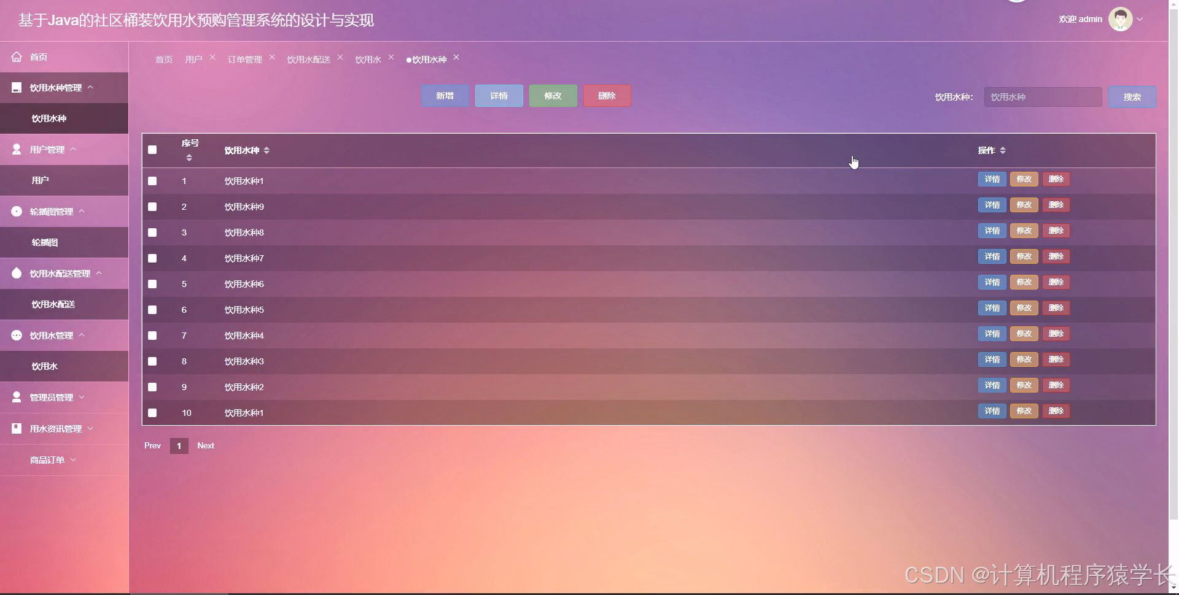
Task: Collapse the 饮用水配送管理 menu chevron
Action: click(99, 273)
